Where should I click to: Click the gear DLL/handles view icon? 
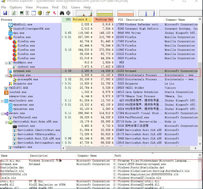tap(40, 13)
